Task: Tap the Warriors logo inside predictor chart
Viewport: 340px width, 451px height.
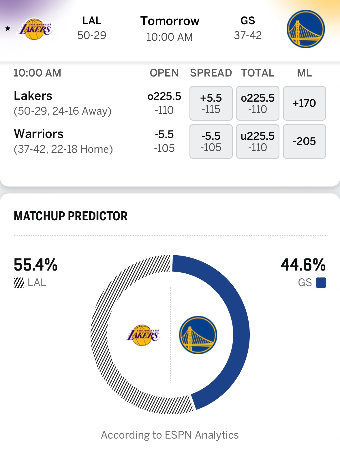Action: (198, 335)
